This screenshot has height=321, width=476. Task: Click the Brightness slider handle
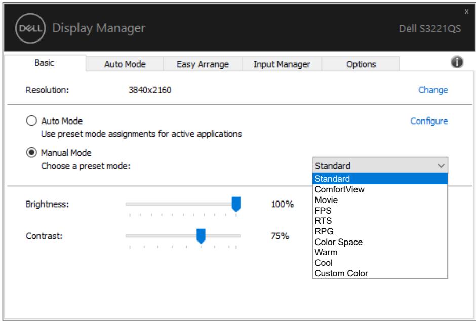pos(236,204)
